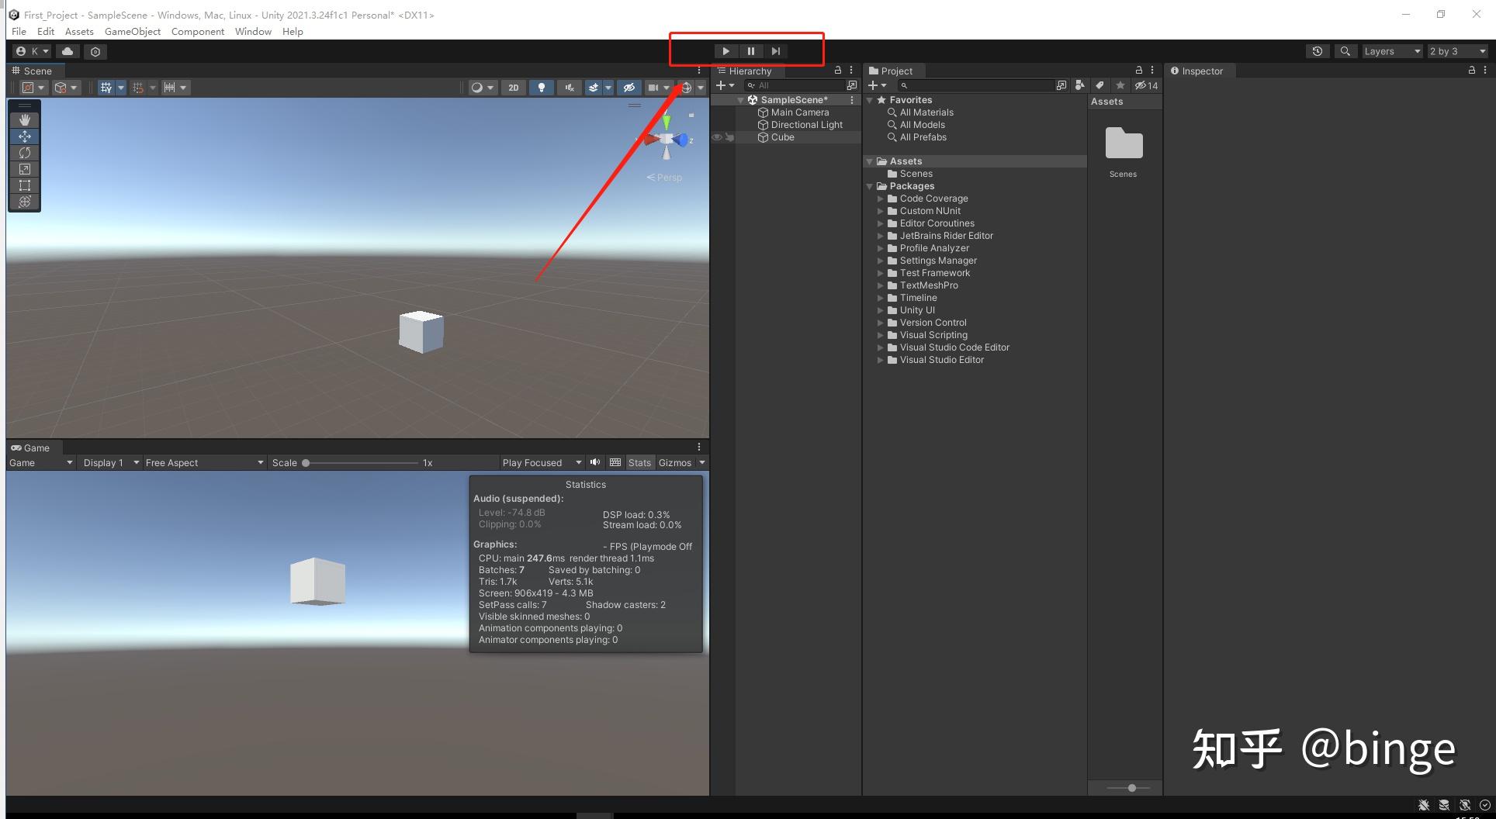Select the Rotate tool
Viewport: 1496px width, 819px height.
point(24,153)
